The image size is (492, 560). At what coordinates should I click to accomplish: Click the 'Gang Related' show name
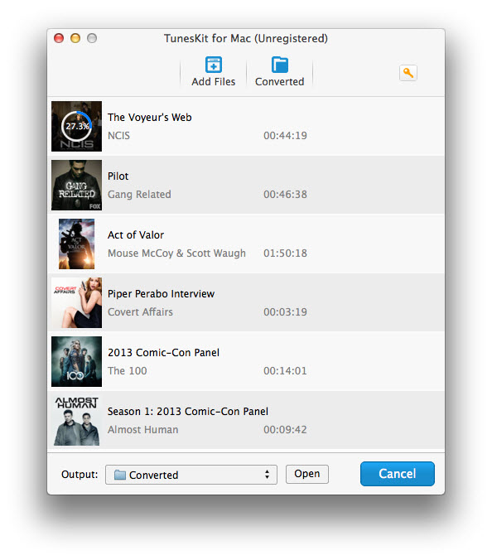click(139, 195)
